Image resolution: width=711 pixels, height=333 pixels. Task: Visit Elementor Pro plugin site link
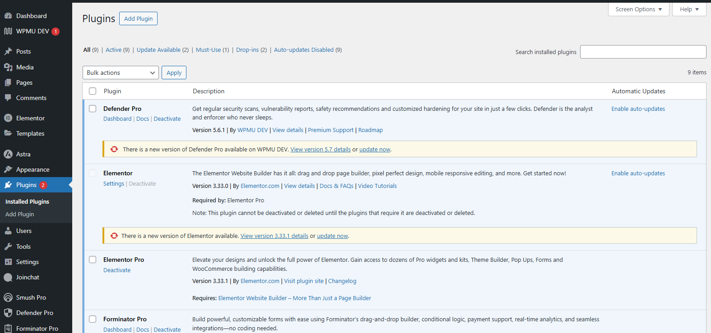(304, 281)
